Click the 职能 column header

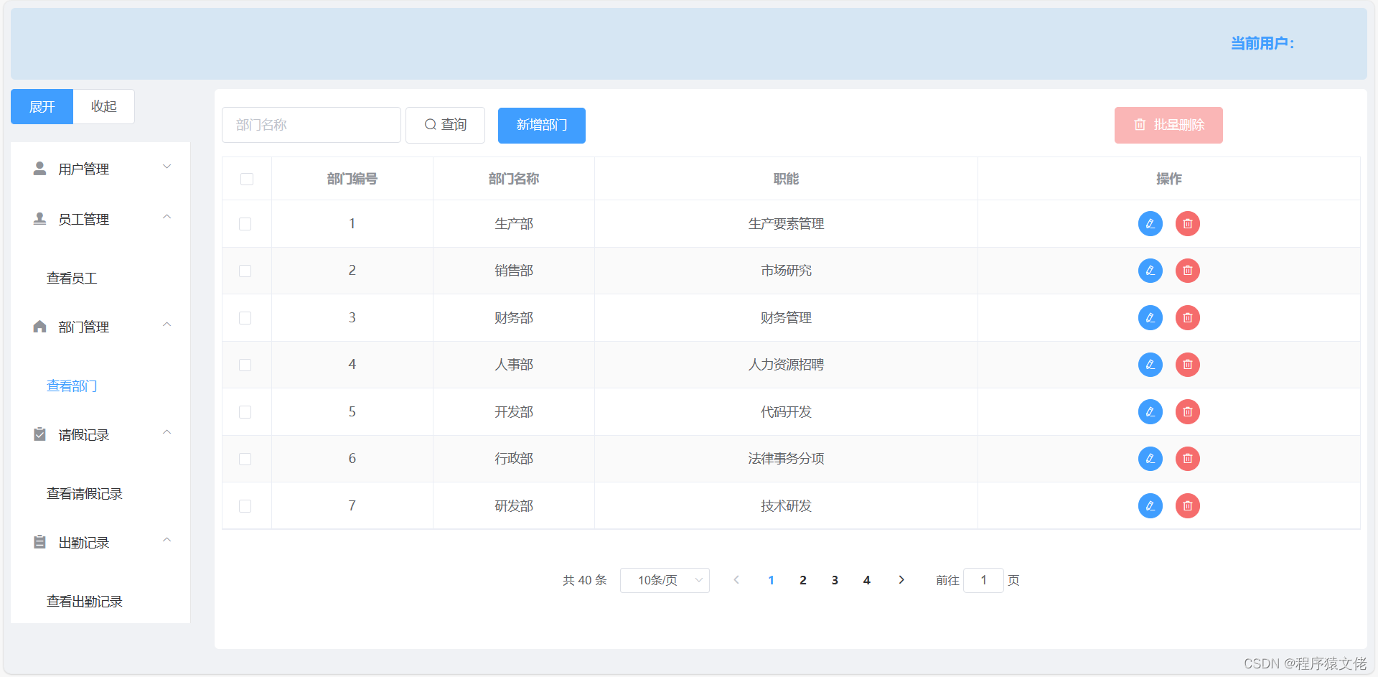(786, 179)
